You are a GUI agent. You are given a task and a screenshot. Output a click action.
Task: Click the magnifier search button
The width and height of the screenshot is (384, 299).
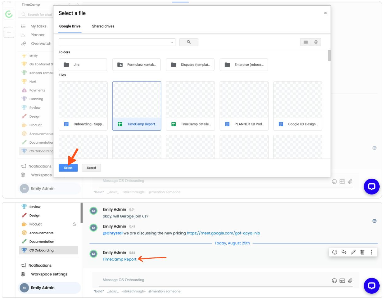tap(189, 42)
